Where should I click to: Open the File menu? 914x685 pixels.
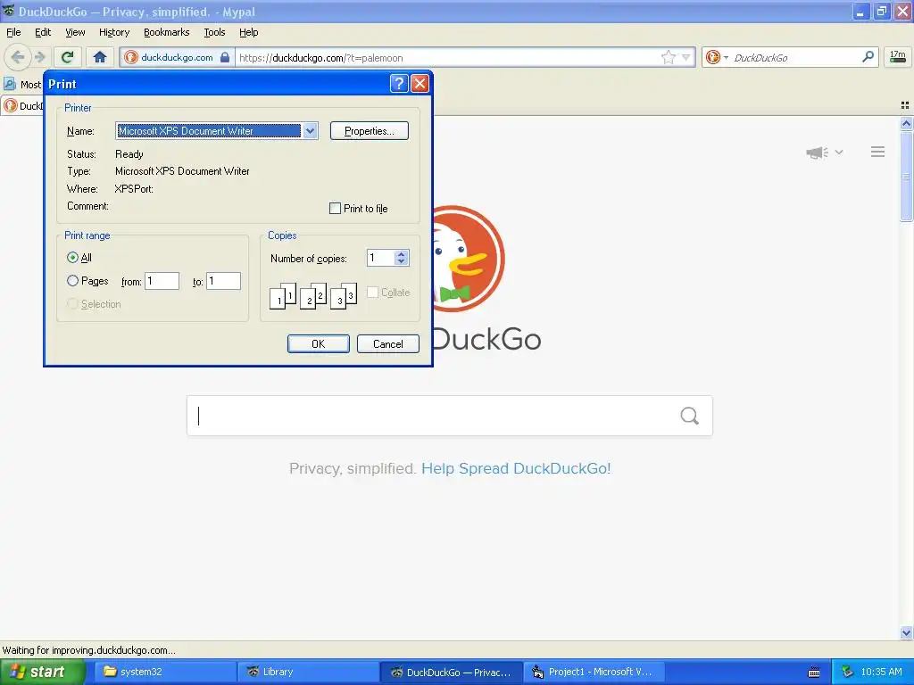13,32
